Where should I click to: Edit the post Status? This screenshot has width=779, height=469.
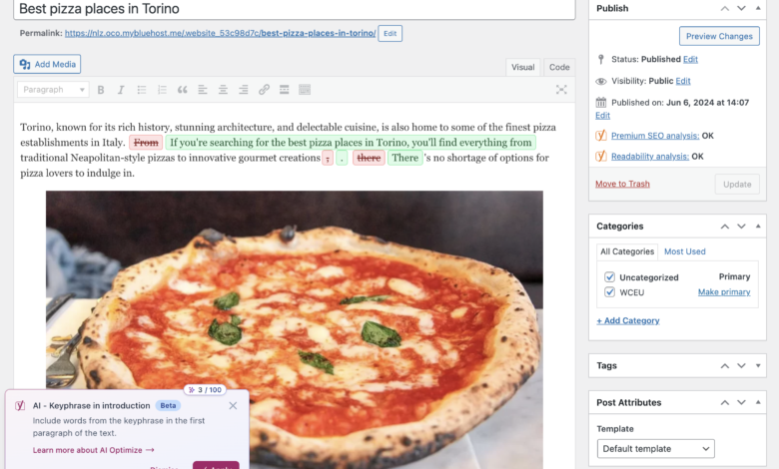click(x=690, y=59)
